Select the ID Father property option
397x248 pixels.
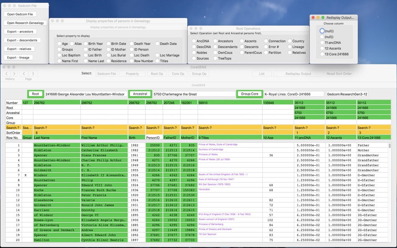point(86,49)
